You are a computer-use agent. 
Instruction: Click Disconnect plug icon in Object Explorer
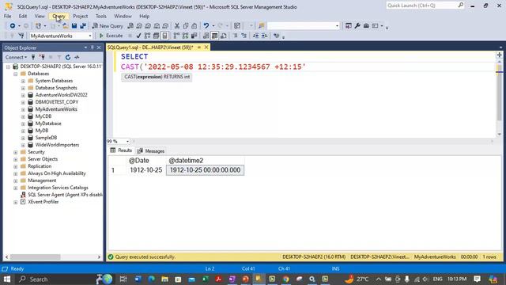[42, 57]
